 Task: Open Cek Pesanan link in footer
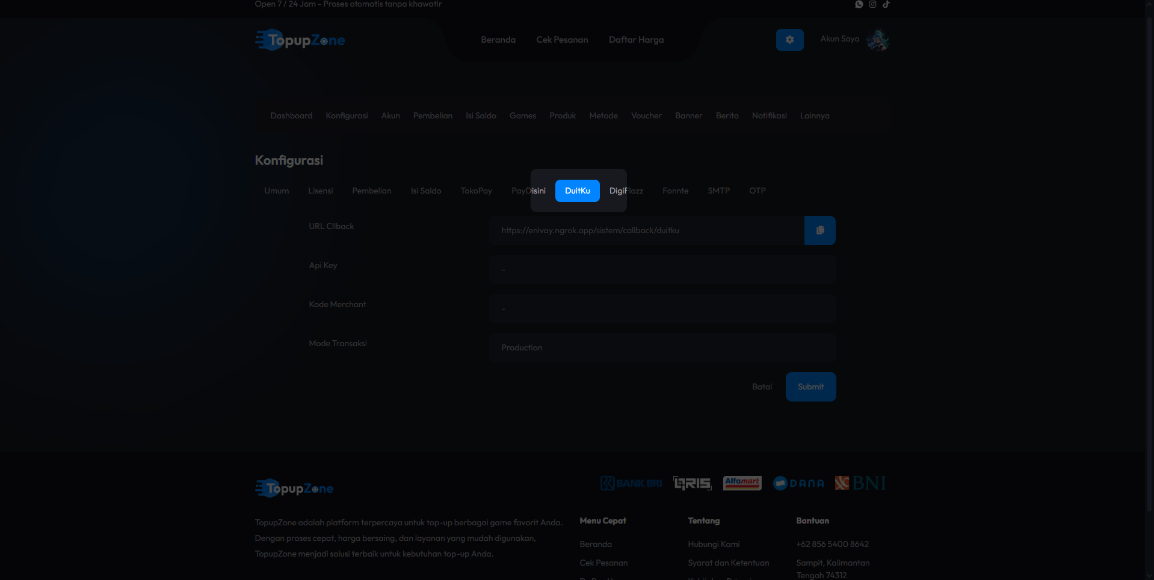point(603,563)
